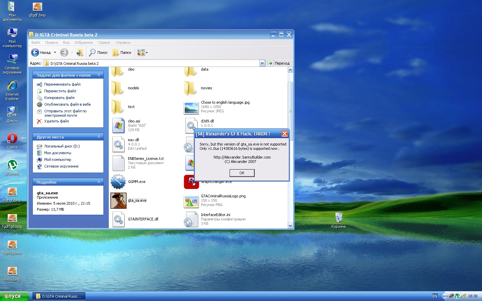Open the Сервис menu
482x301 pixels.
tap(104, 42)
